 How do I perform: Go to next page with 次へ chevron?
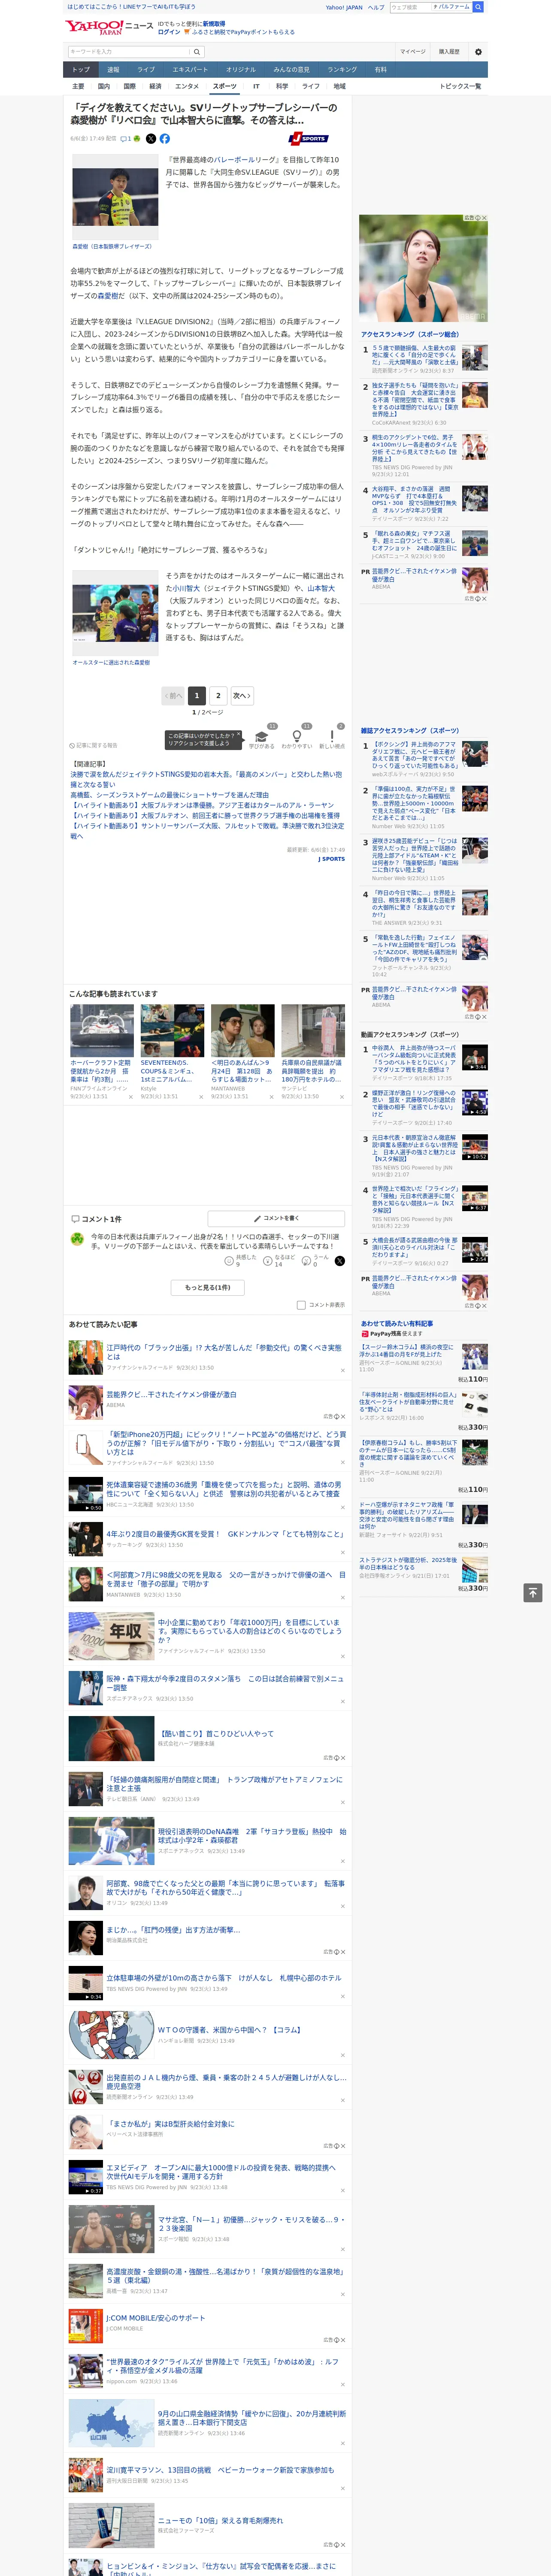[x=241, y=695]
